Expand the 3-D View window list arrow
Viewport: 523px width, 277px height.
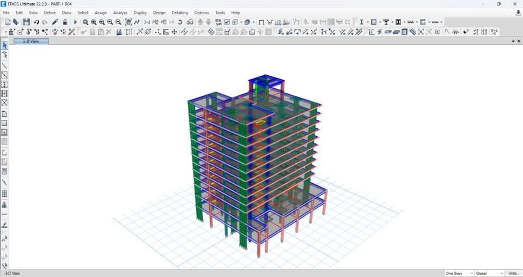pos(513,41)
